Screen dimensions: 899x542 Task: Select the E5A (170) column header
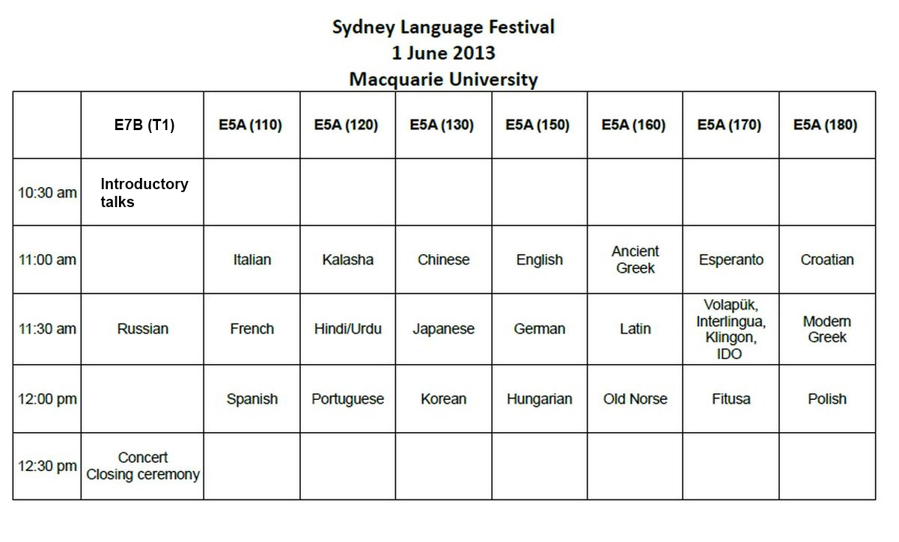[731, 125]
